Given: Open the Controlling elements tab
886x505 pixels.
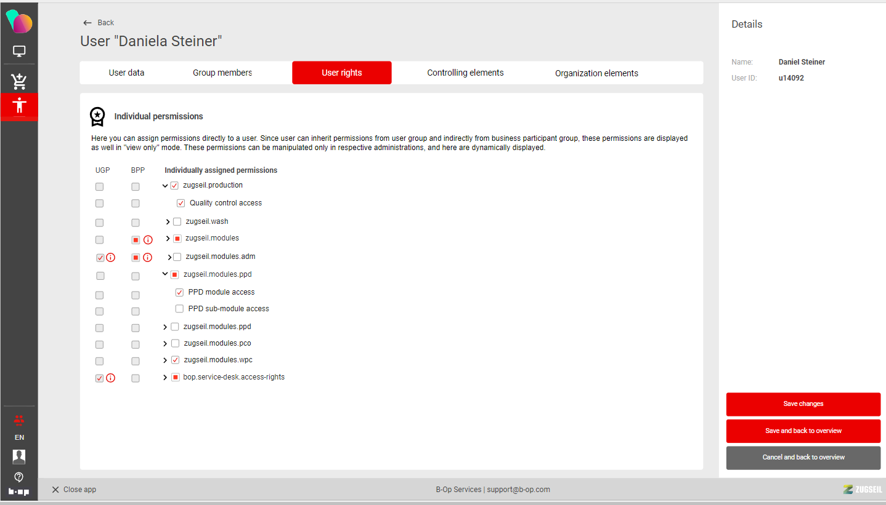Looking at the screenshot, I should (465, 73).
